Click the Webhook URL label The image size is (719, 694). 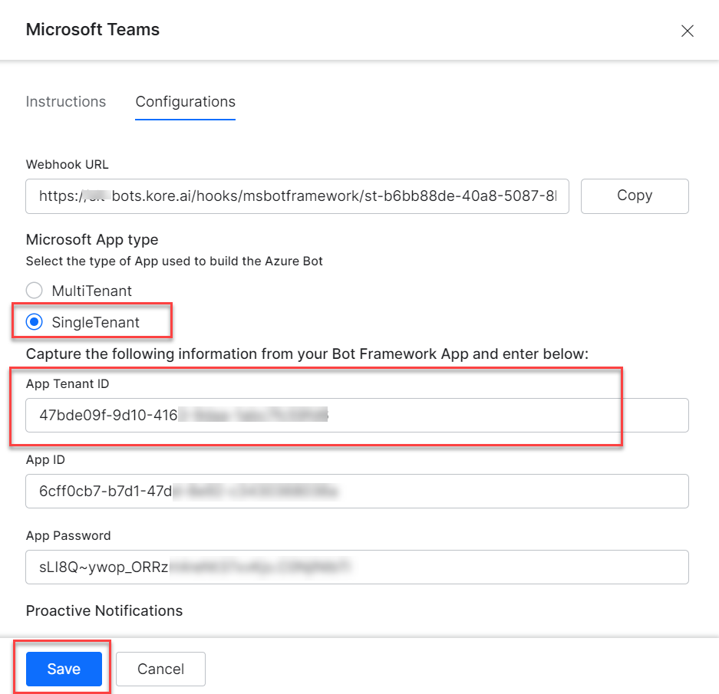pos(67,164)
